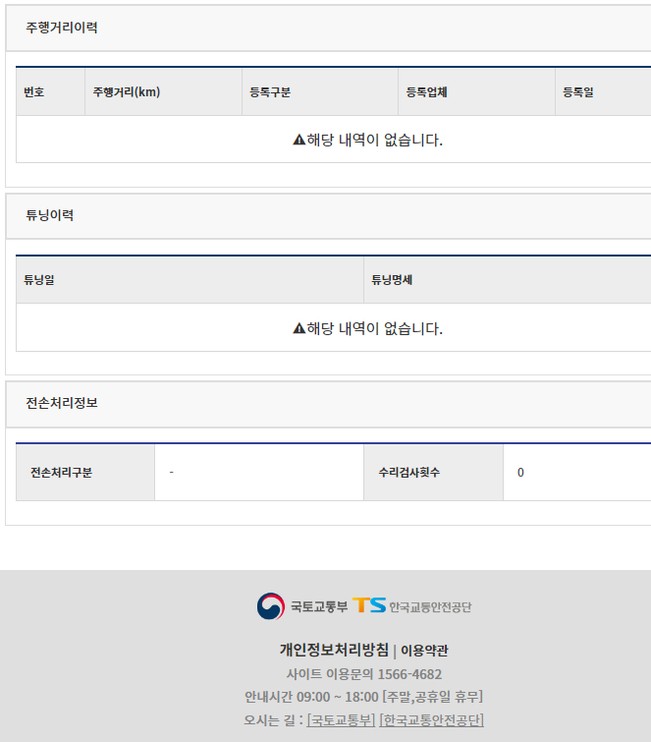This screenshot has height=742, width=651.
Task: Click the 사이트 이용문의 1566-4682 text
Action: [x=364, y=674]
